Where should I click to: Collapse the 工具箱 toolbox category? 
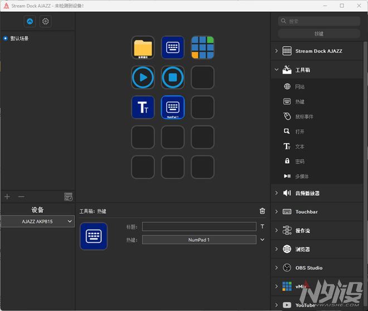(x=277, y=70)
